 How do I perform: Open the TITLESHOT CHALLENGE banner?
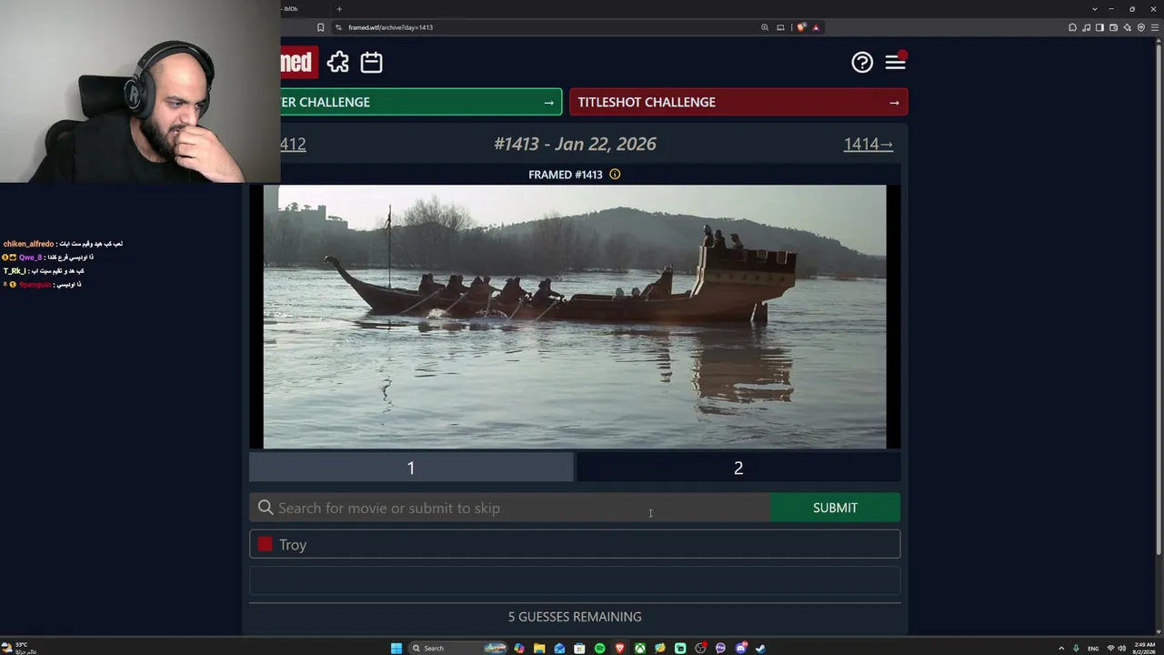738,102
